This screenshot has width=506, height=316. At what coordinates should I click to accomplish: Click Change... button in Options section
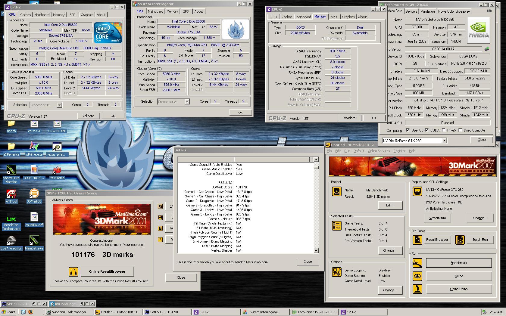[390, 290]
